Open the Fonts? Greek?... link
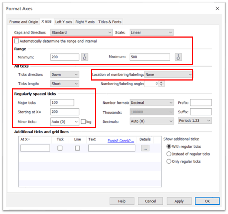The image size is (228, 214). [x=121, y=141]
